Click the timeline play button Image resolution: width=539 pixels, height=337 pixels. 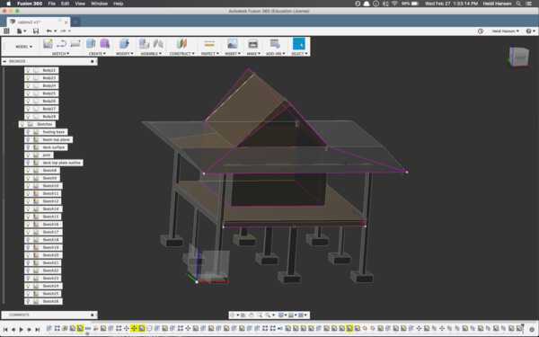pos(22,329)
